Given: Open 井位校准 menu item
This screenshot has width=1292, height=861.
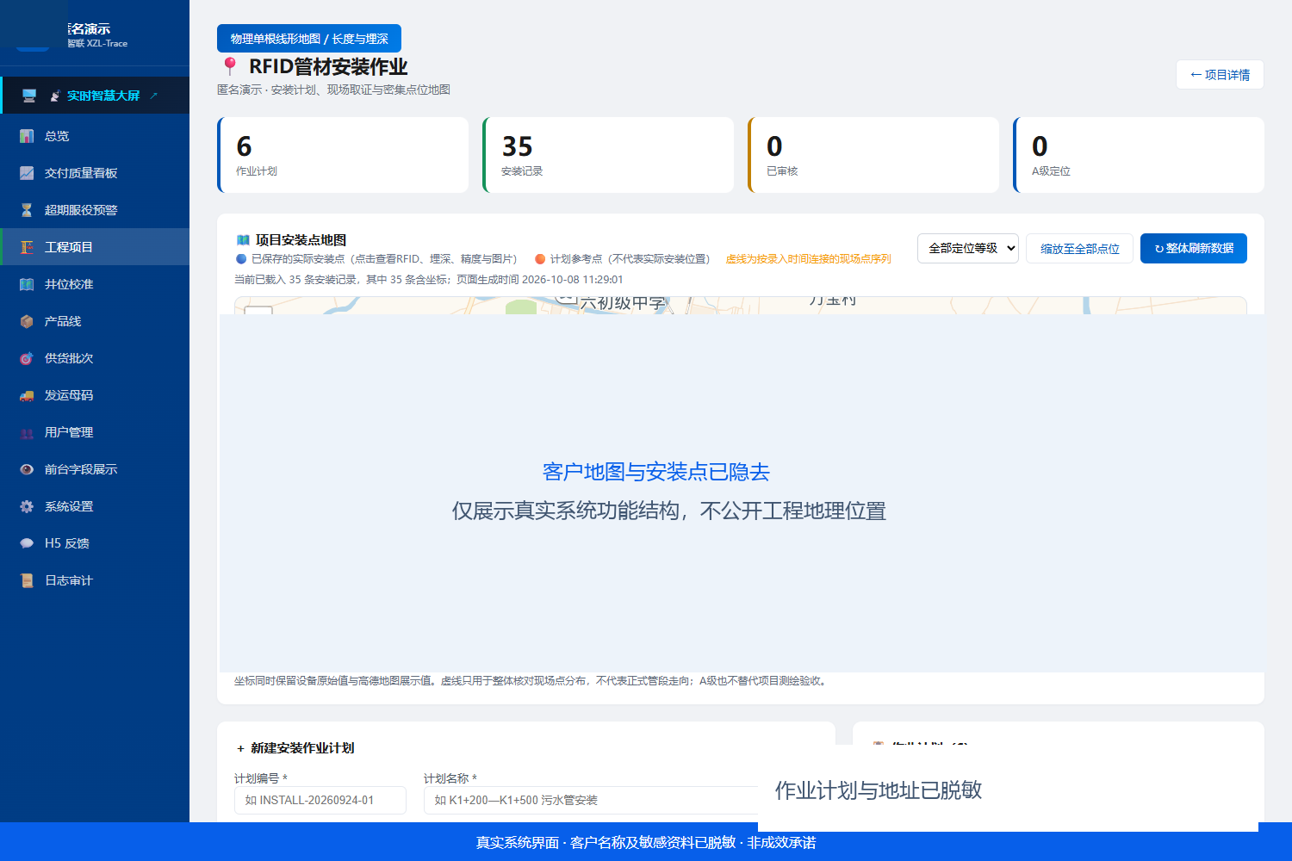Looking at the screenshot, I should pyautogui.click(x=95, y=284).
